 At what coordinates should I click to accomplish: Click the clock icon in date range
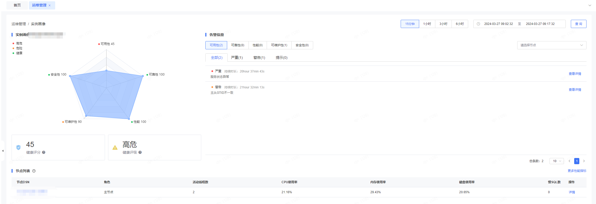(478, 24)
